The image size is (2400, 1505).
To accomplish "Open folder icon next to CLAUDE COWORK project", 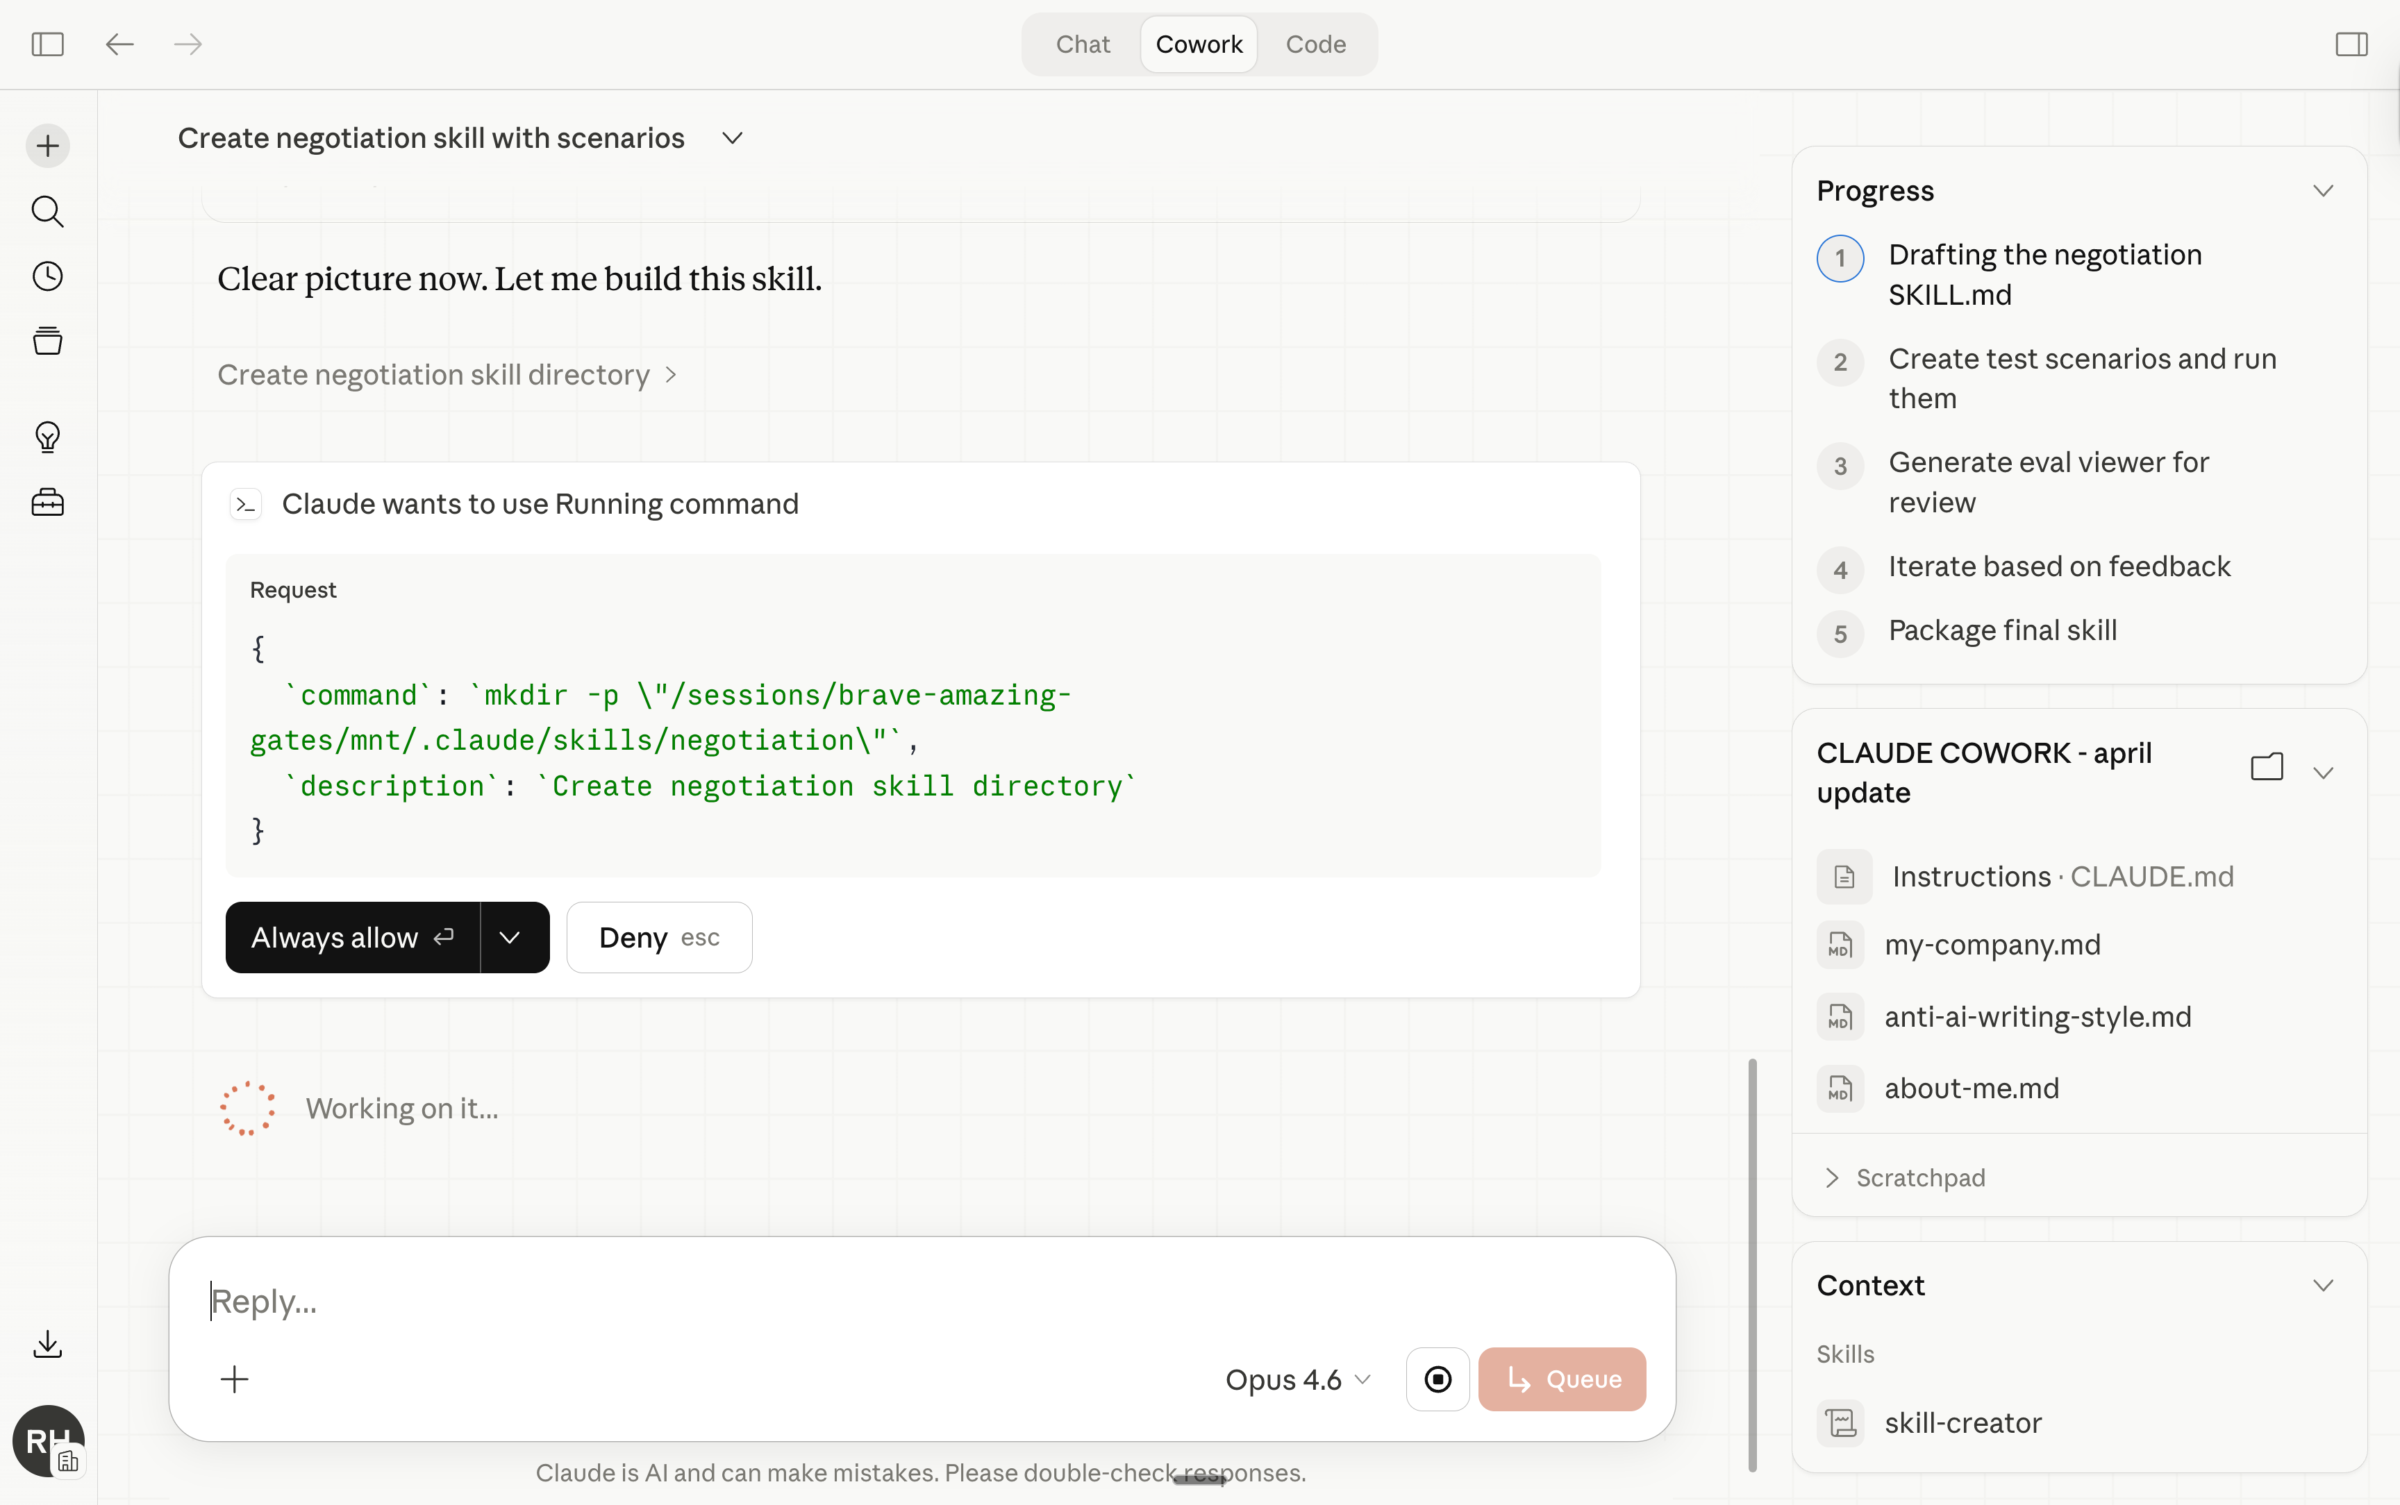I will [x=2267, y=768].
